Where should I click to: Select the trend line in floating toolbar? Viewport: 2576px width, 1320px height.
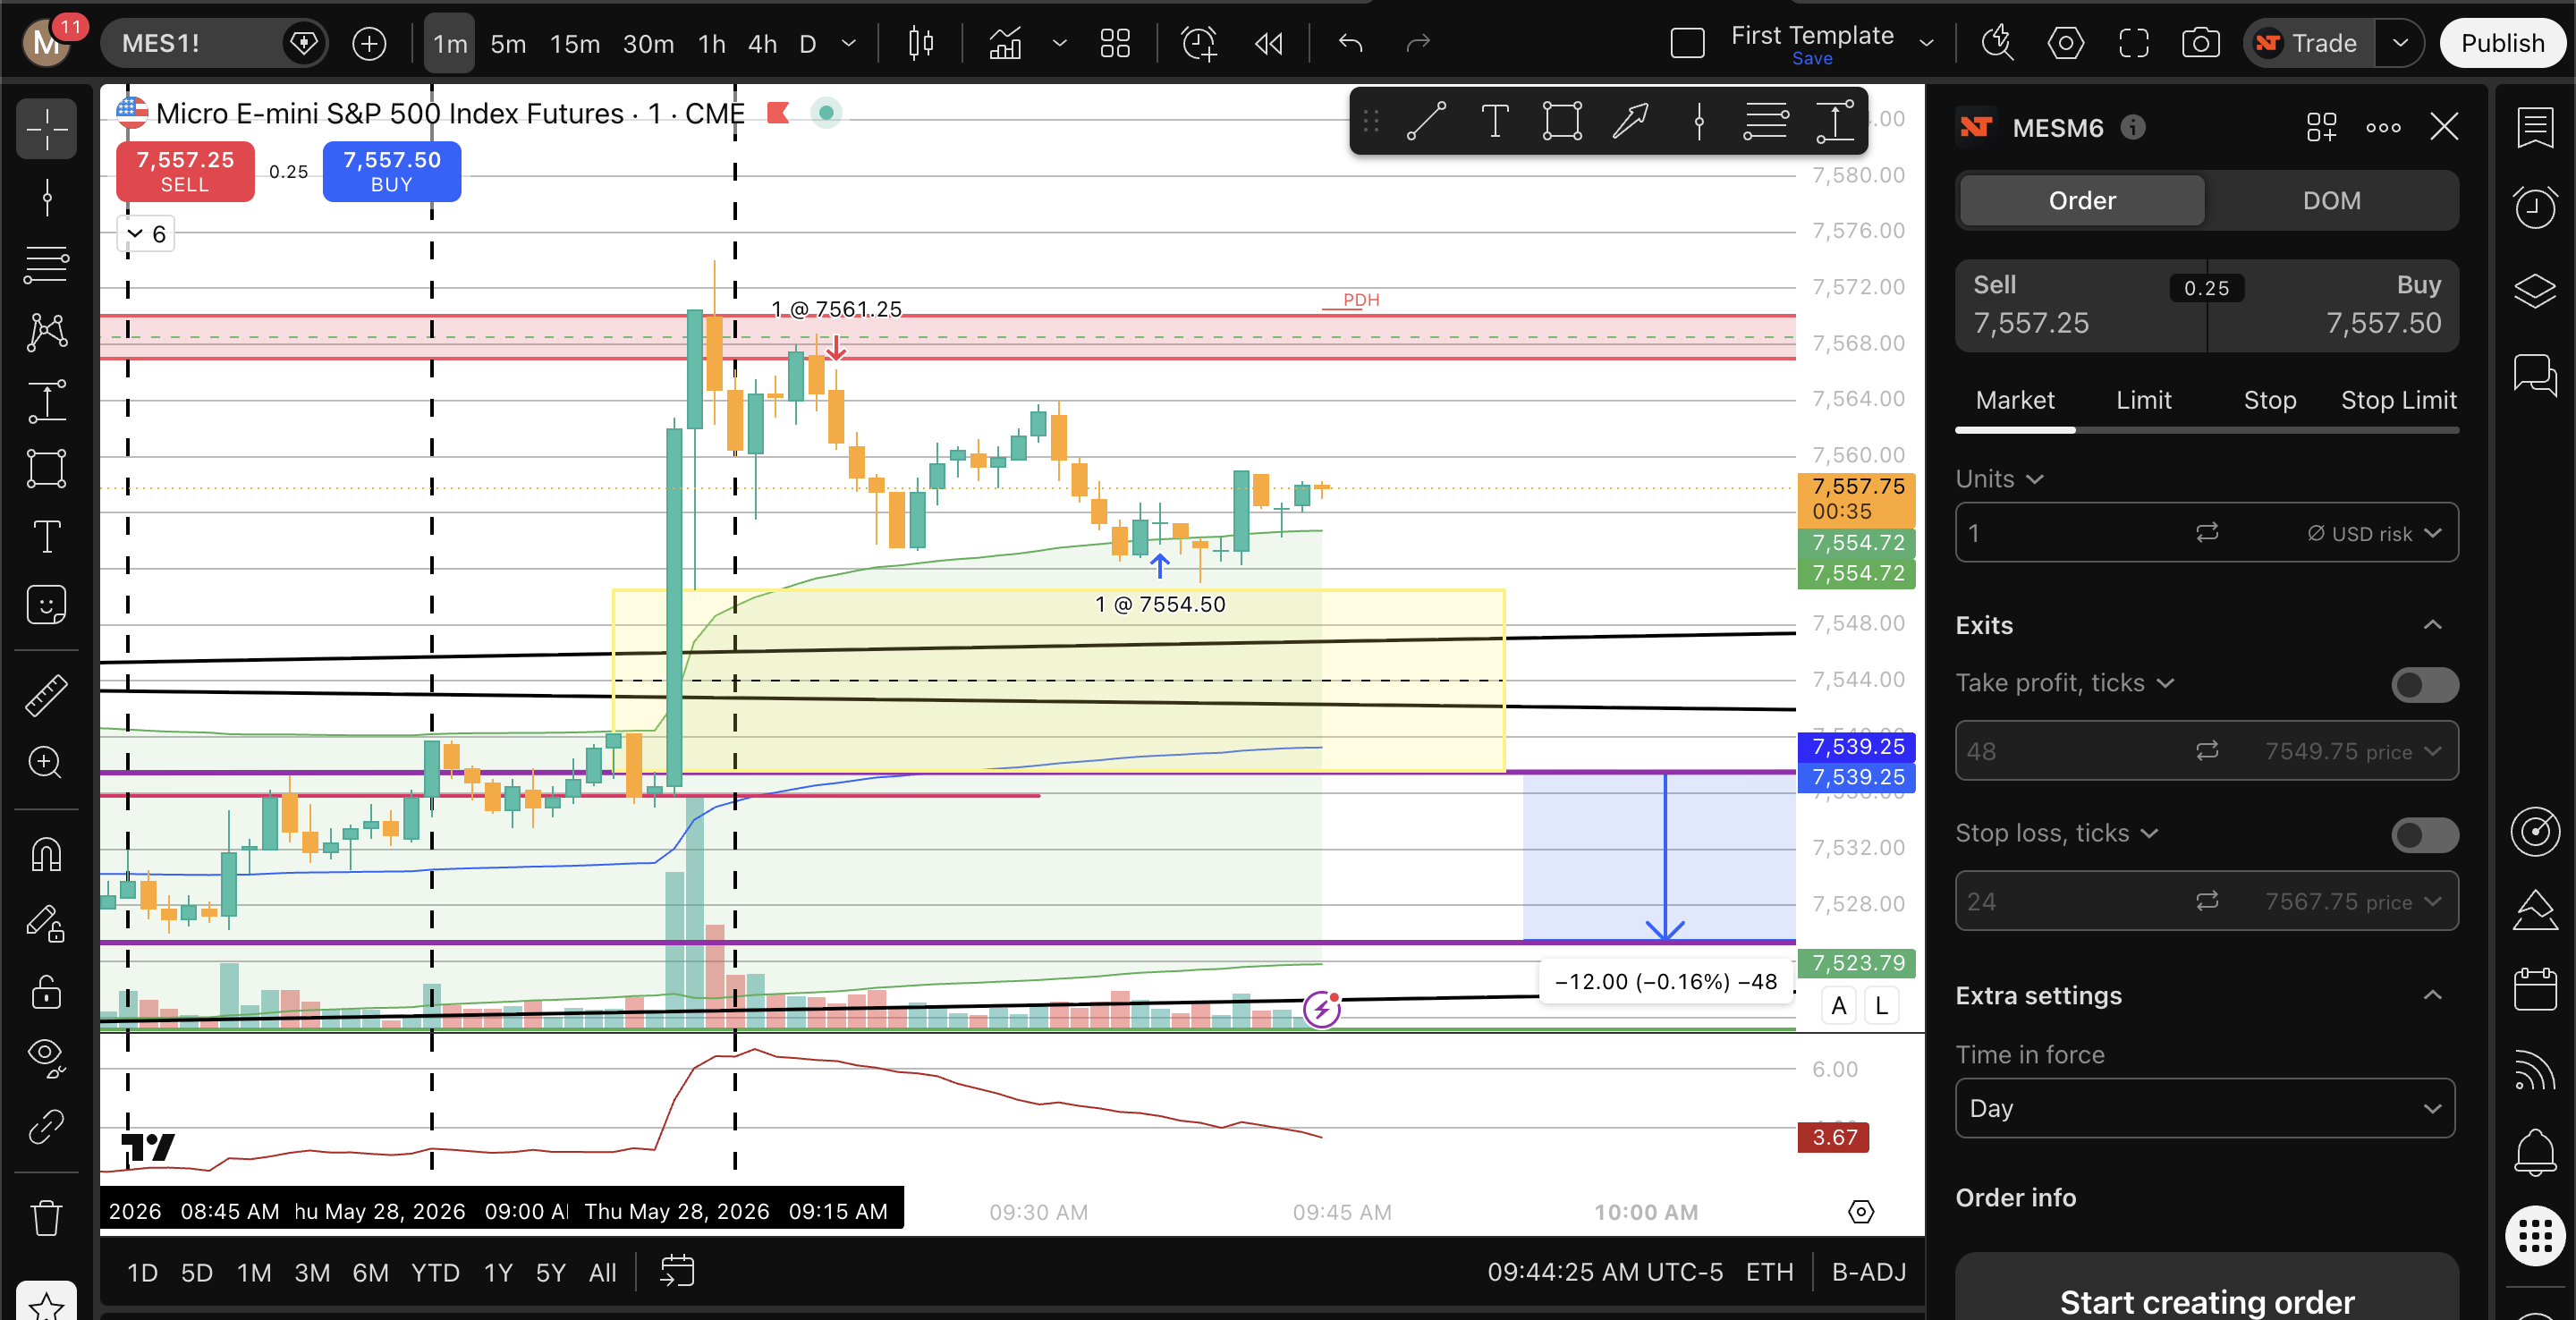coord(1427,122)
